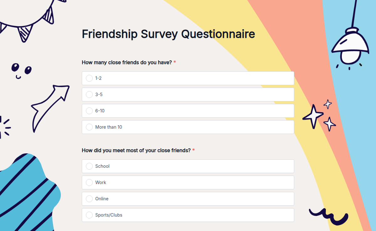Click the "Work" answer row
The image size is (376, 231).
(188, 182)
